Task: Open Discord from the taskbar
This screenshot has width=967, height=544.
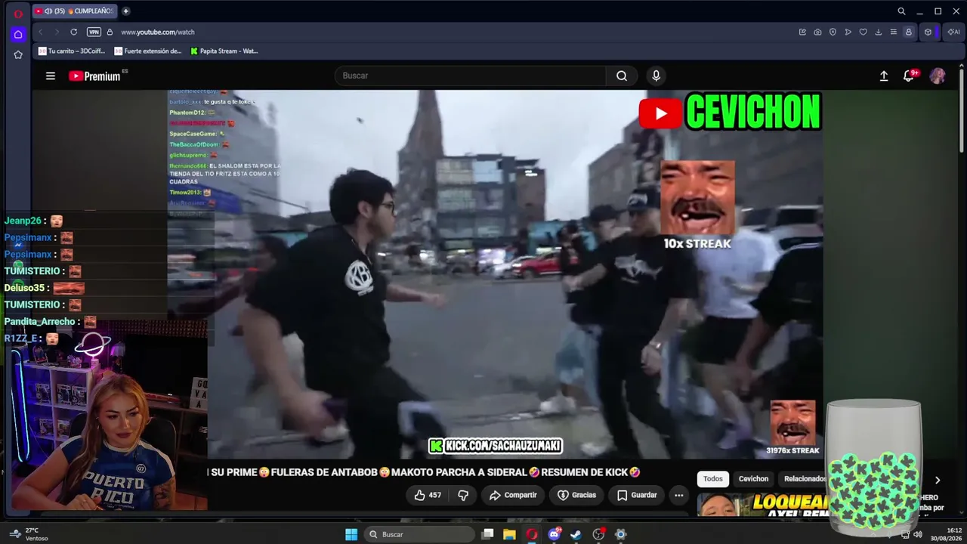Action: pyautogui.click(x=555, y=534)
